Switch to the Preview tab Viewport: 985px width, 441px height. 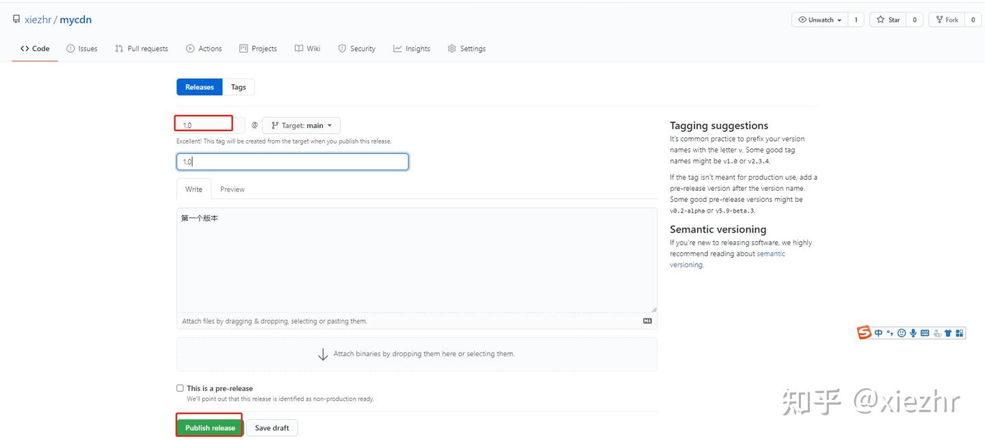232,189
